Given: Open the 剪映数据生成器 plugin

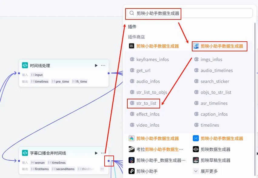Looking at the screenshot, I should [212, 149].
